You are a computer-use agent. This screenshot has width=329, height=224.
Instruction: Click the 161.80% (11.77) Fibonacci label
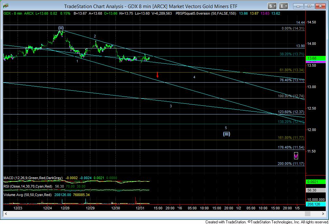click(x=291, y=138)
